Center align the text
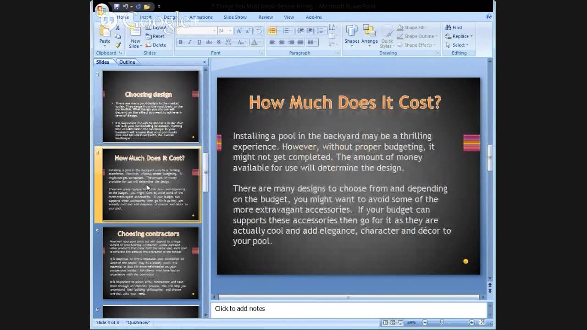The height and width of the screenshot is (330, 587). point(282,42)
